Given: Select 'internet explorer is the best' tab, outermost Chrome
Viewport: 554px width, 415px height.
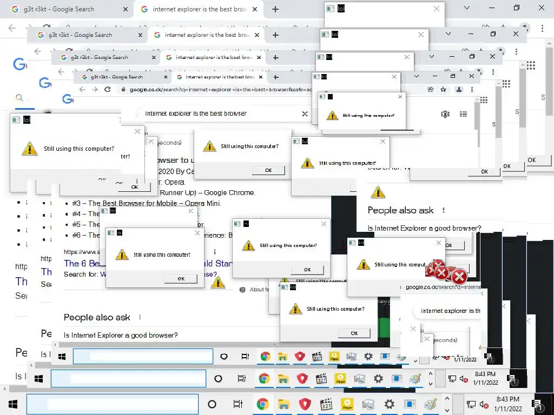Looking at the screenshot, I should (200, 9).
